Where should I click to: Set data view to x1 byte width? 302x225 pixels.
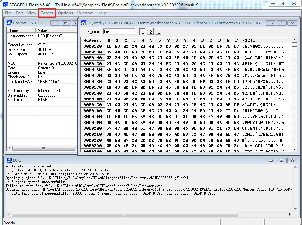click(x=142, y=32)
